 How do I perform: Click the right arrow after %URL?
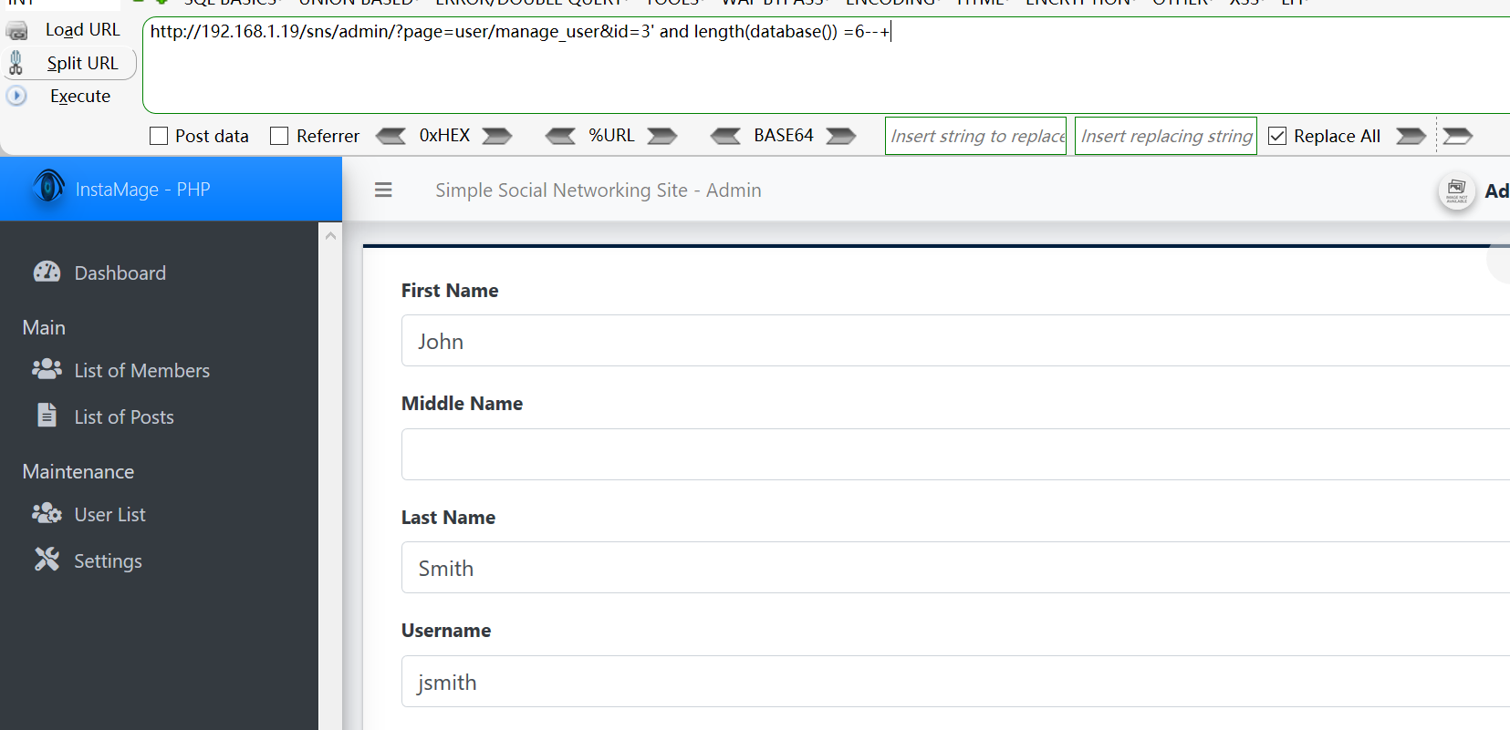662,136
